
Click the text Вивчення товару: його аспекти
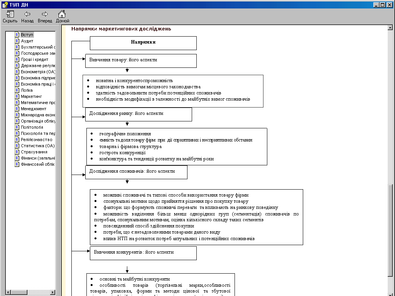[123, 60]
